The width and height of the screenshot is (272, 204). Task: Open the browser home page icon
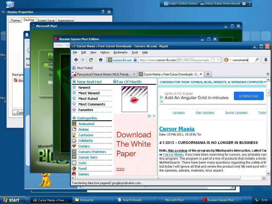[101, 60]
